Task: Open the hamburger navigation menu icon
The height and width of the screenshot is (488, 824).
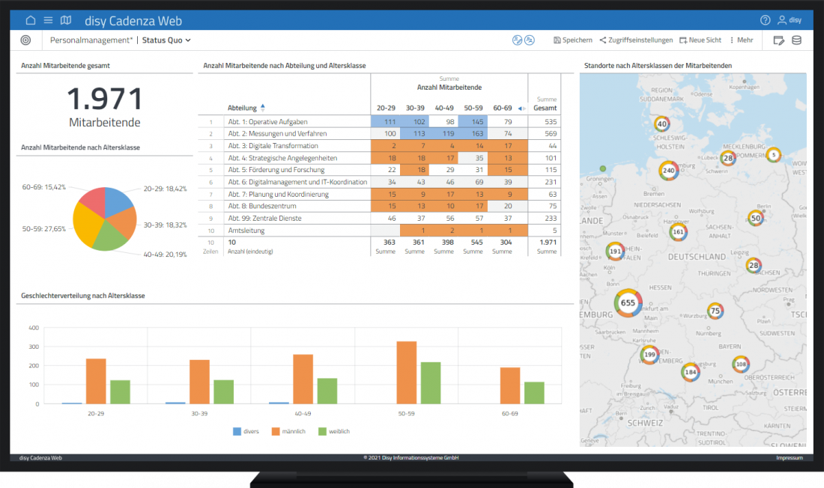Action: click(47, 20)
